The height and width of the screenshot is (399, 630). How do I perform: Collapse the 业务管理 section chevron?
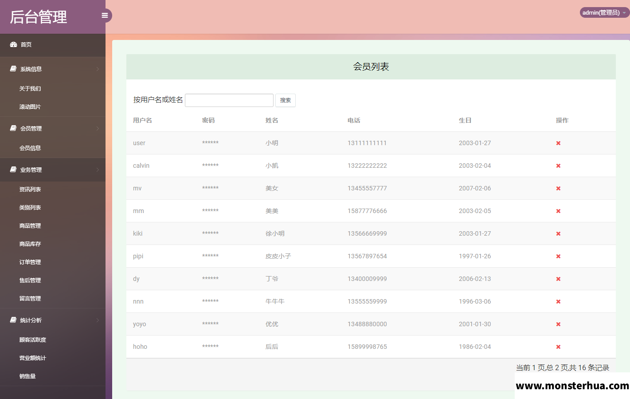[x=98, y=170]
